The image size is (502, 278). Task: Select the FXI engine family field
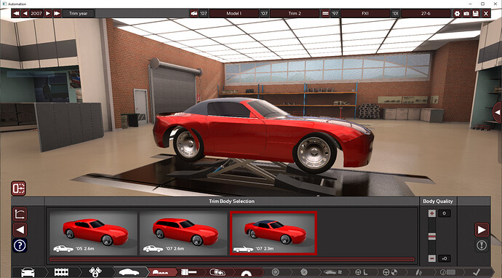point(365,13)
